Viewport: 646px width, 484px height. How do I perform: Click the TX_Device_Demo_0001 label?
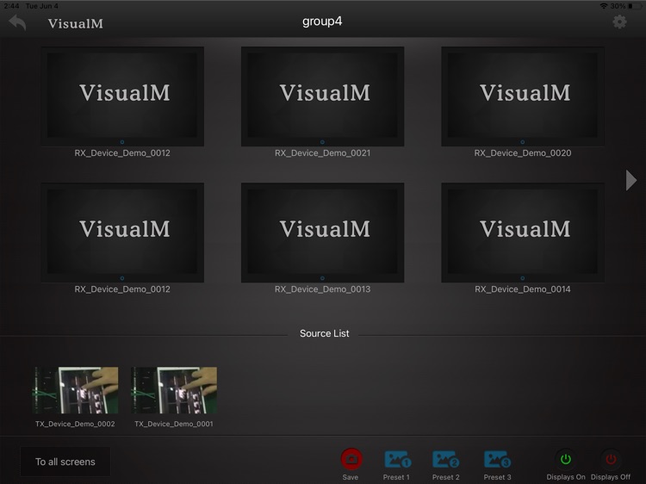(x=174, y=424)
